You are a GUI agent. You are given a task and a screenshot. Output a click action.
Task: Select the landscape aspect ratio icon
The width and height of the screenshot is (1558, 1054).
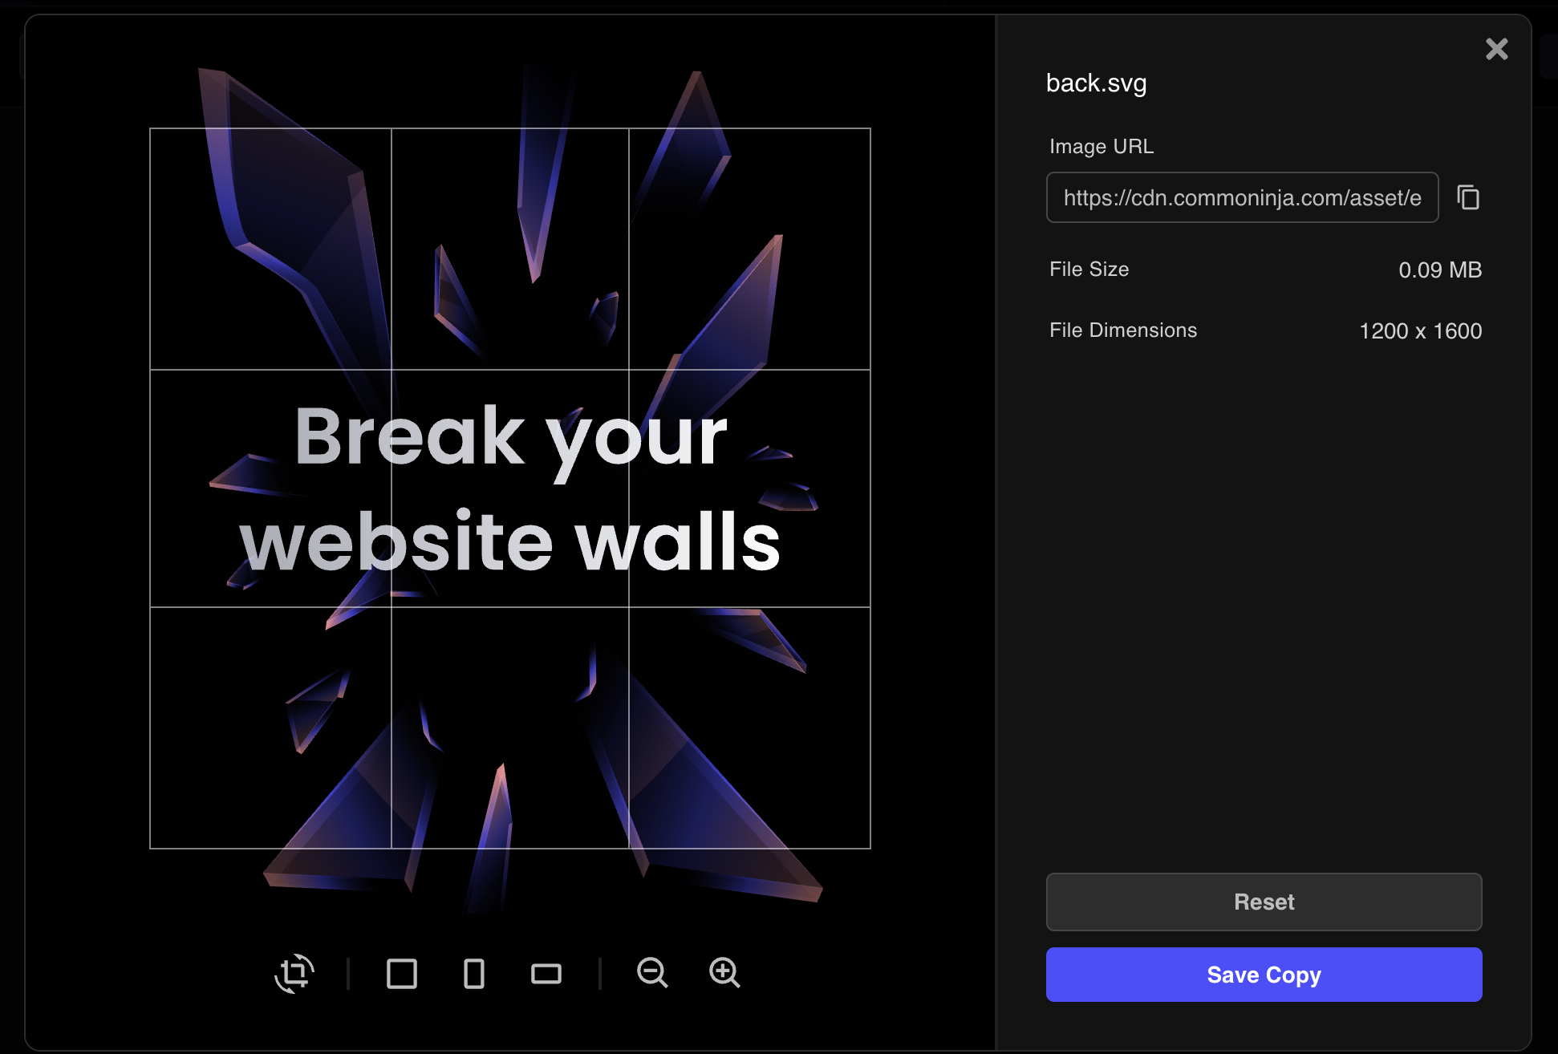pos(546,974)
